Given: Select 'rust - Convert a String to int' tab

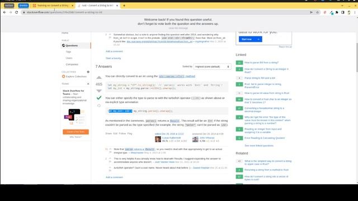Looking at the screenshot, I should (98, 6).
